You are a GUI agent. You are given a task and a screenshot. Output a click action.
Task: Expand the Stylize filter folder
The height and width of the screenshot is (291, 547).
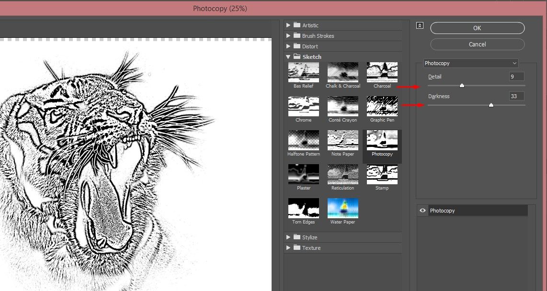[288, 237]
